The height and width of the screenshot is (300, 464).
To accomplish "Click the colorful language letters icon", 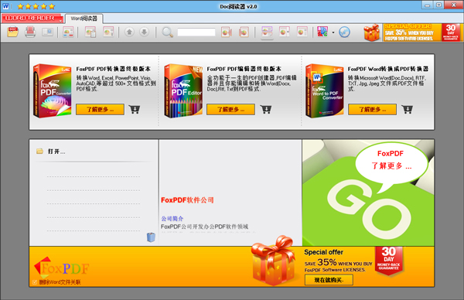I will coord(322,32).
